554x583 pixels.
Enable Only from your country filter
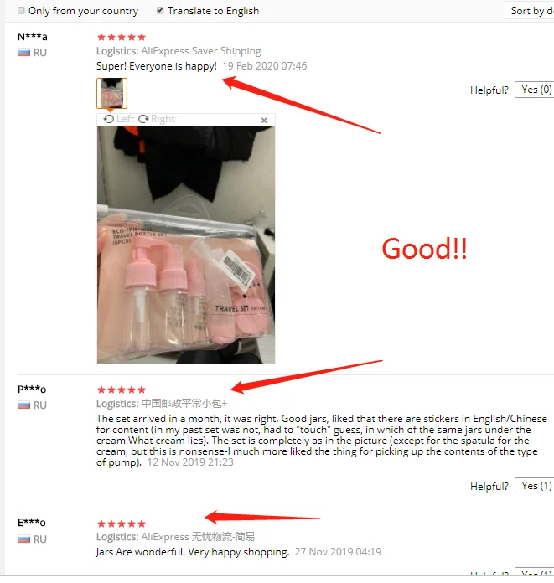click(21, 10)
